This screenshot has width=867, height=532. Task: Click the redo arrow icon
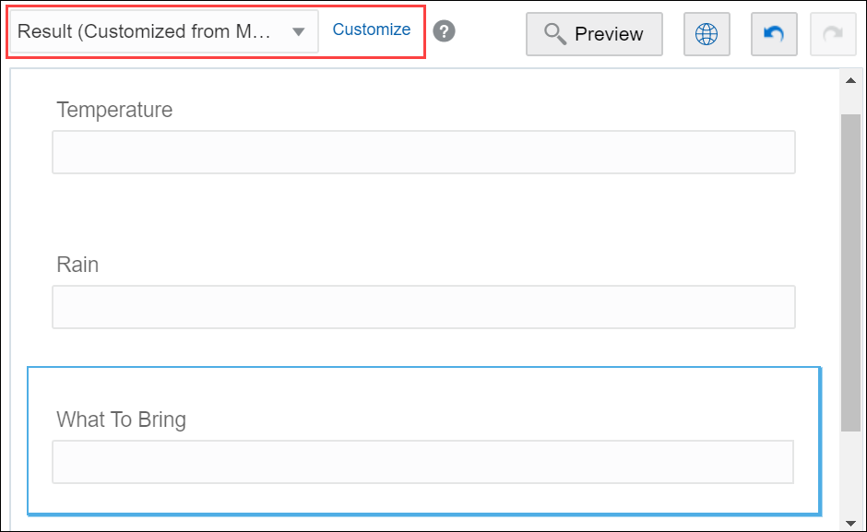click(x=832, y=33)
